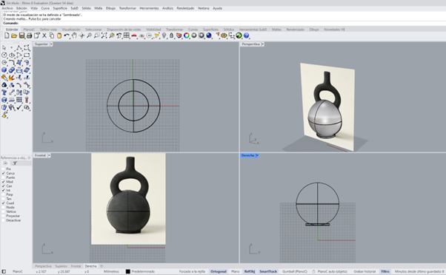Viewport: 446px width, 275px height.
Task: Click the New file icon
Action: pyautogui.click(x=7, y=35)
